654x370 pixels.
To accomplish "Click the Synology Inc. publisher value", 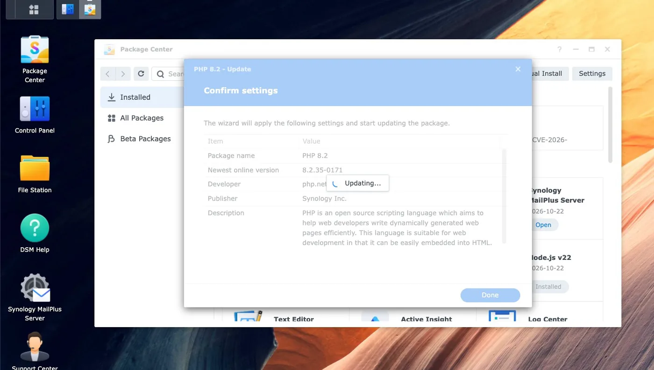I will 324,198.
